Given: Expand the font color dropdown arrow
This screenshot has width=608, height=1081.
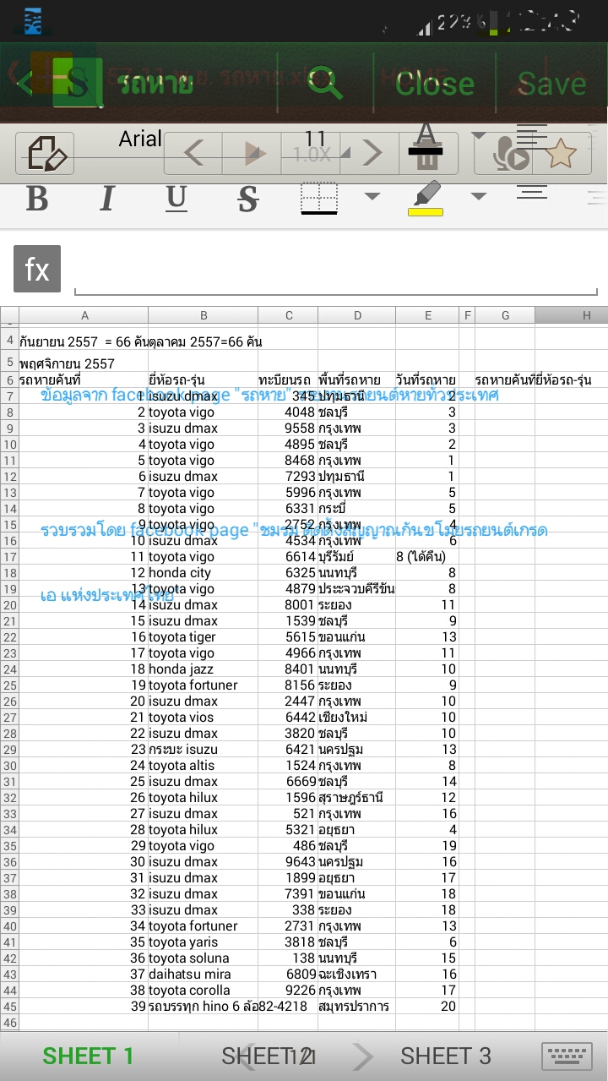Looking at the screenshot, I should tap(479, 135).
